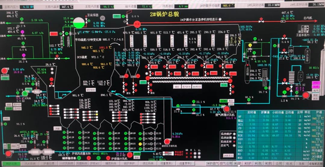Click the gray motor icon beside 至省煤器
This screenshot has height=167, width=325.
pyautogui.click(x=102, y=18)
